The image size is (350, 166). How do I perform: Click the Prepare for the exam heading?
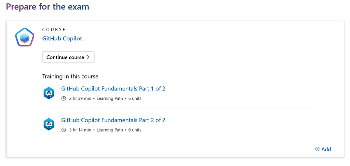(x=48, y=7)
